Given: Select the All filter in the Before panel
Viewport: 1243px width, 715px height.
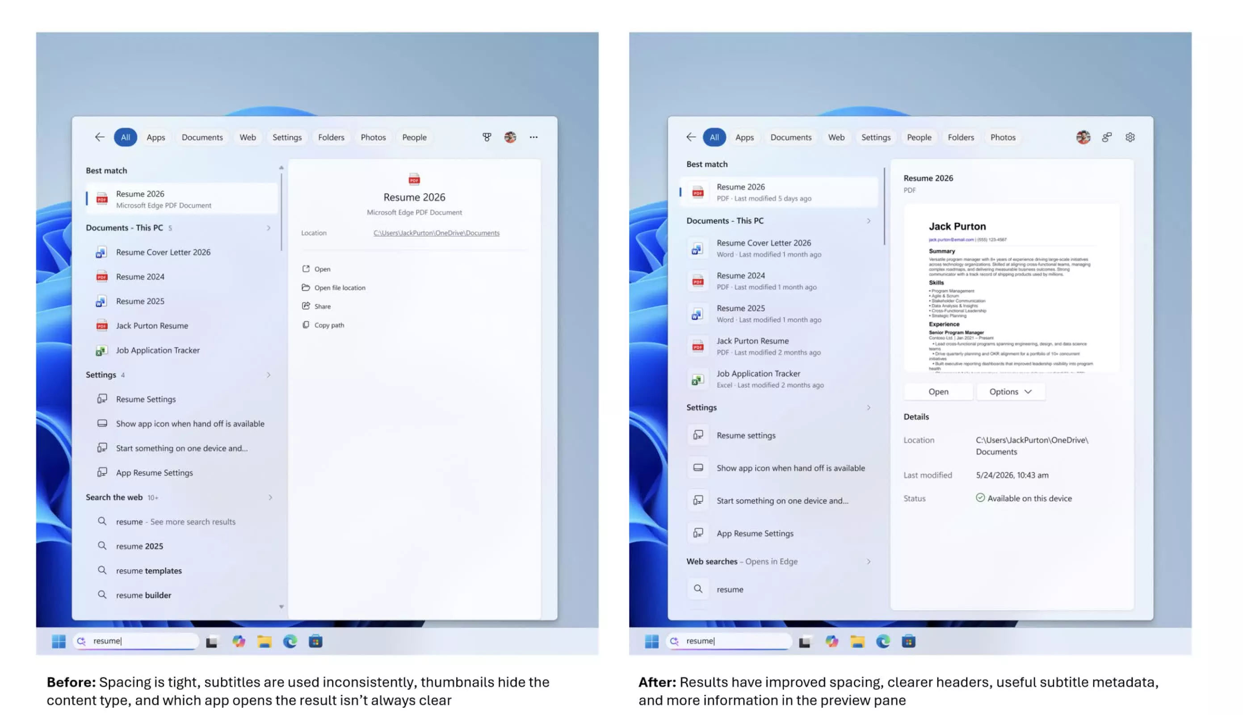Looking at the screenshot, I should tap(125, 137).
